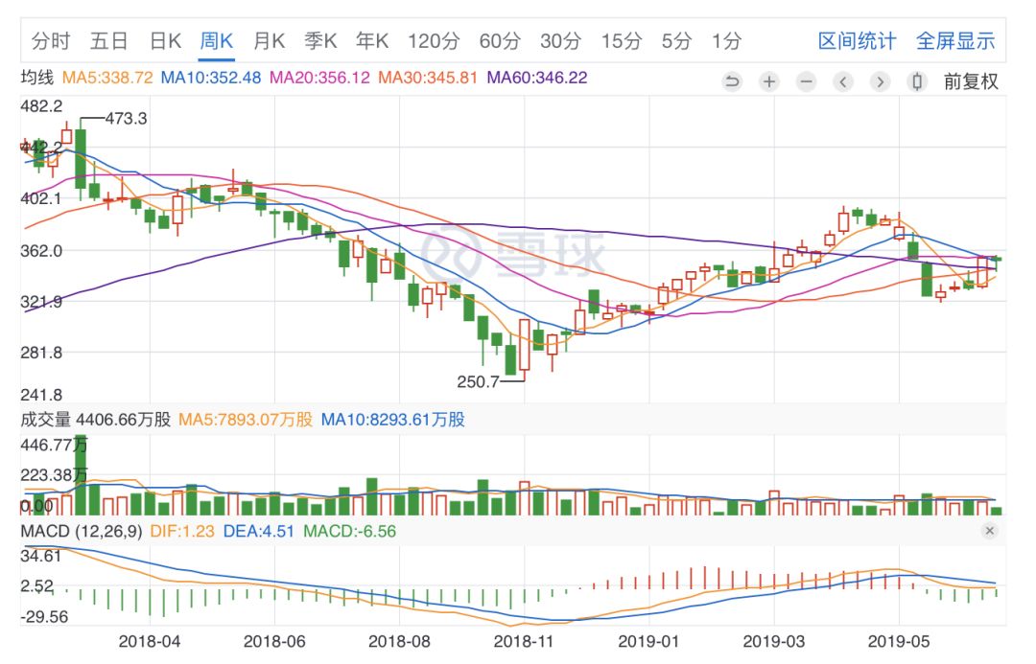Click the 2019-05 date axis label
Viewport: 1036px width, 664px height.
click(899, 642)
